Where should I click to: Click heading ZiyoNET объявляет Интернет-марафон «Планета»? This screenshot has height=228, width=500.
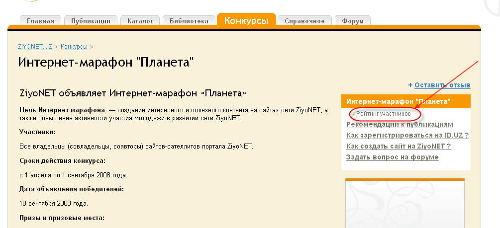pyautogui.click(x=133, y=93)
